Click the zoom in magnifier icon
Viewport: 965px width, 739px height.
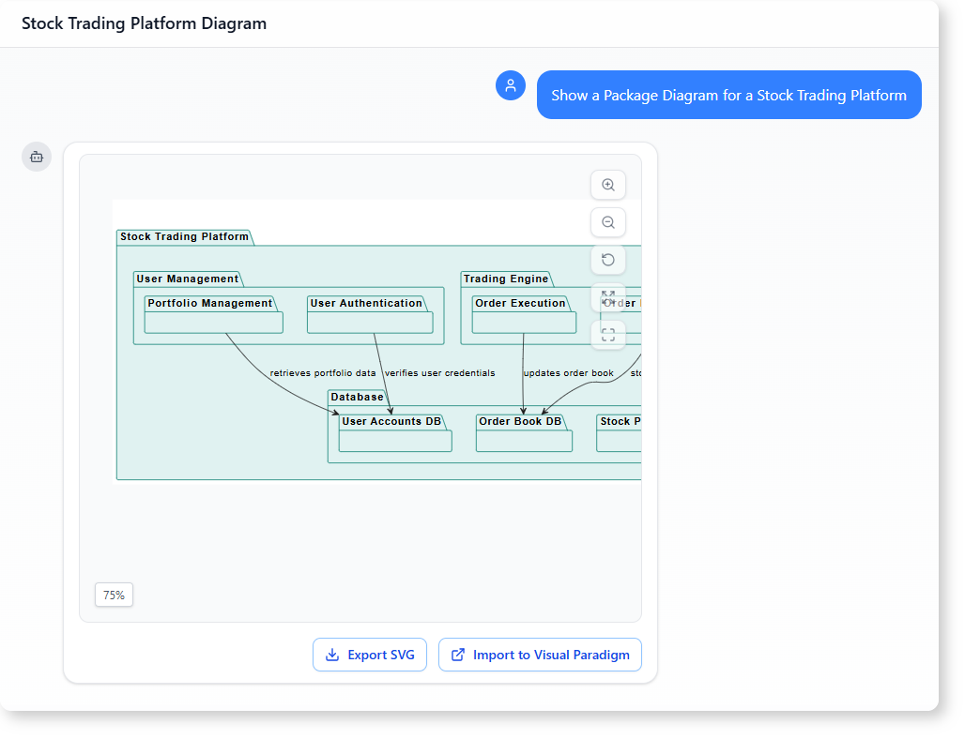[x=608, y=185]
